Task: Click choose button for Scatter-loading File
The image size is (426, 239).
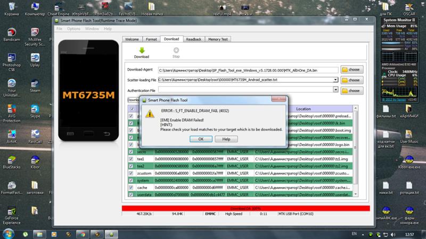Action: tap(352, 80)
